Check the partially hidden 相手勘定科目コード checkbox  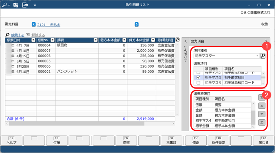click(x=198, y=73)
